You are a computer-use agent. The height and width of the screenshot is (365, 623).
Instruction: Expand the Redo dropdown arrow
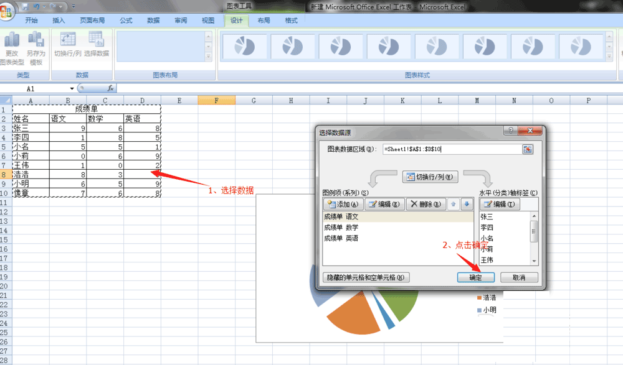(60, 6)
